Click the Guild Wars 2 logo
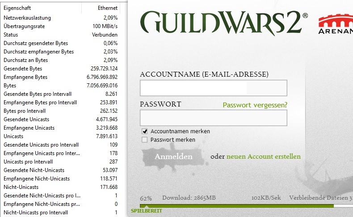The image size is (353, 217). pyautogui.click(x=224, y=22)
